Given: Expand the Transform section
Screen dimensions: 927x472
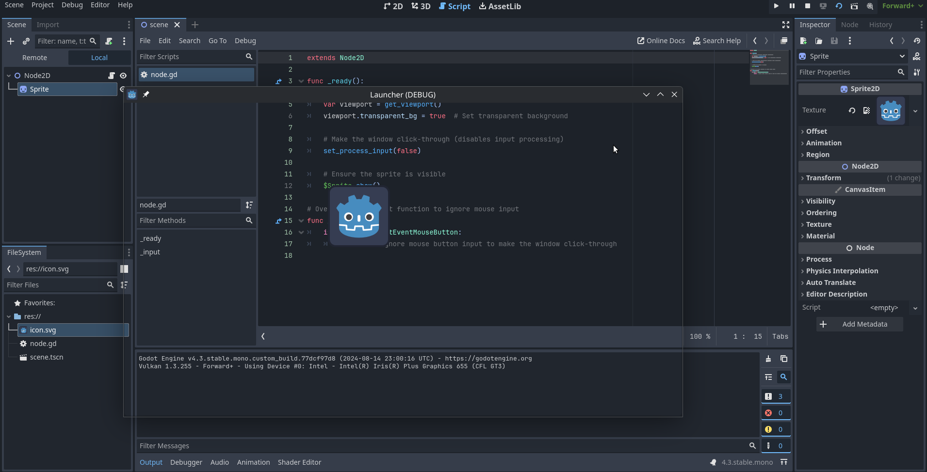Looking at the screenshot, I should [860, 178].
